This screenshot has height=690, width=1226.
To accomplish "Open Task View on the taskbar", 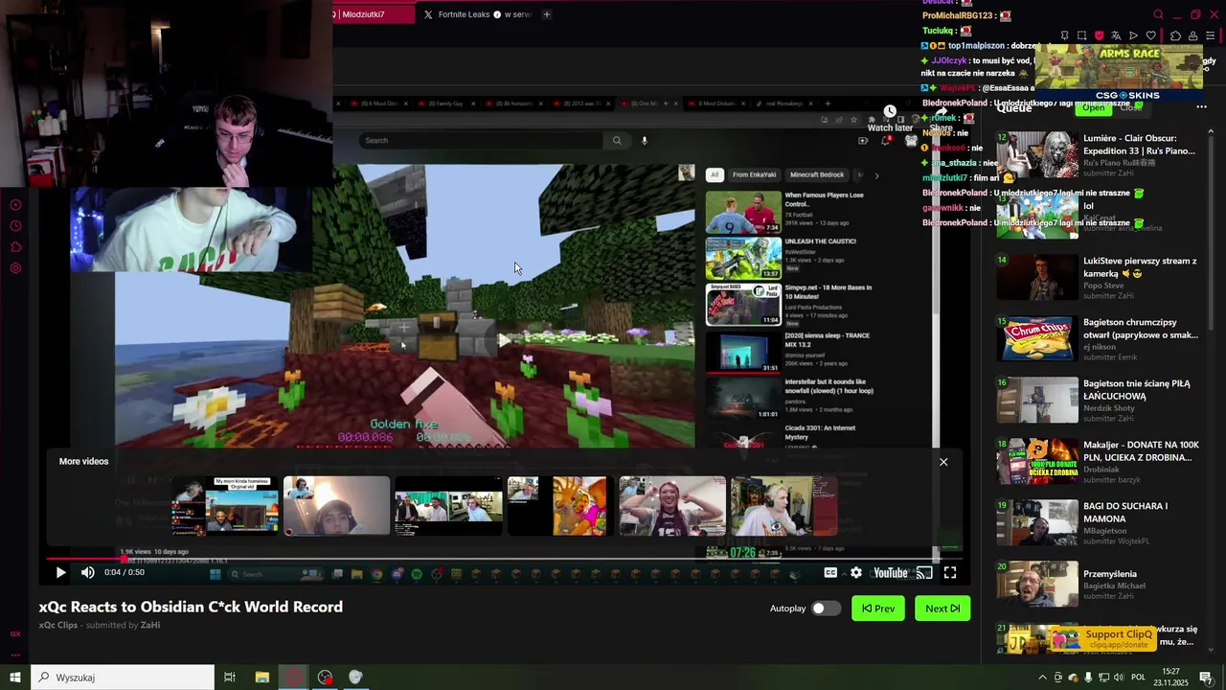I will (230, 678).
